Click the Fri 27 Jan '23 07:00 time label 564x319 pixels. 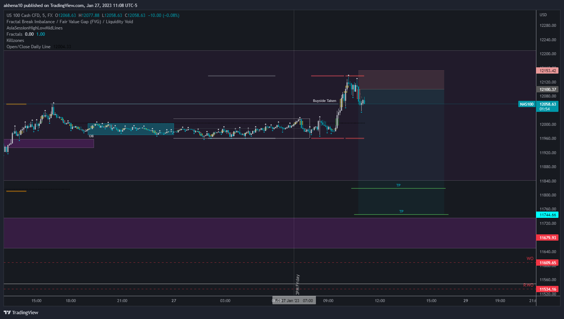coord(294,301)
